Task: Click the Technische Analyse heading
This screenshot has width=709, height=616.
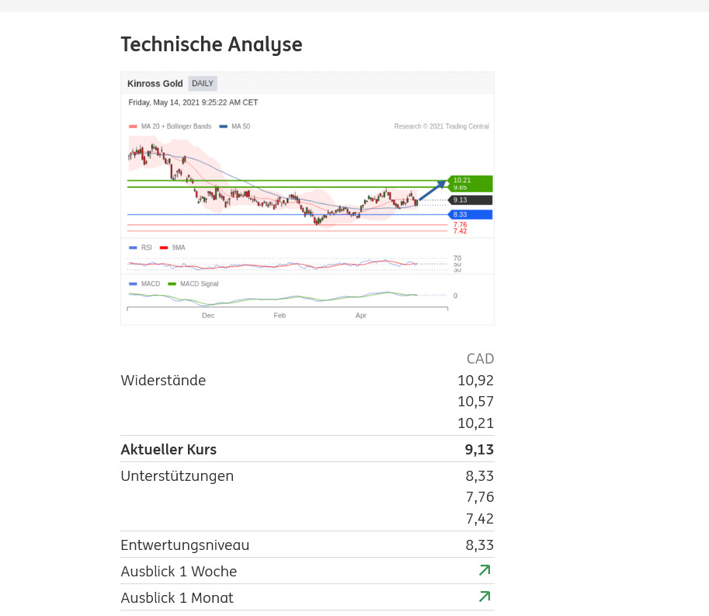Action: pos(211,45)
